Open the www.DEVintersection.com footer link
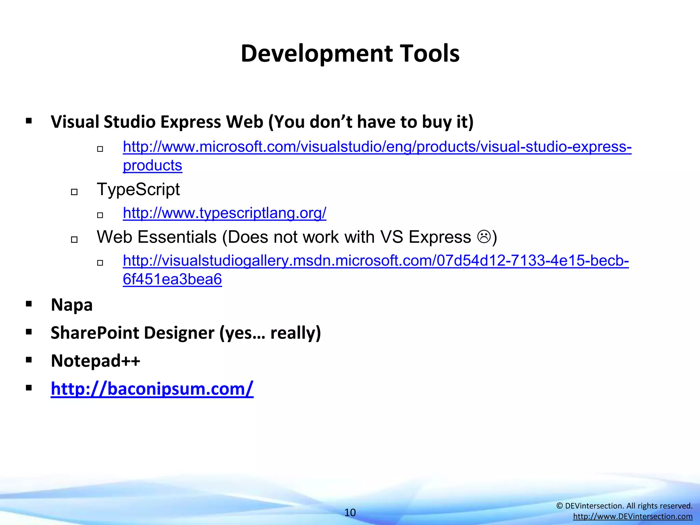The image size is (700, 525). pyautogui.click(x=633, y=516)
